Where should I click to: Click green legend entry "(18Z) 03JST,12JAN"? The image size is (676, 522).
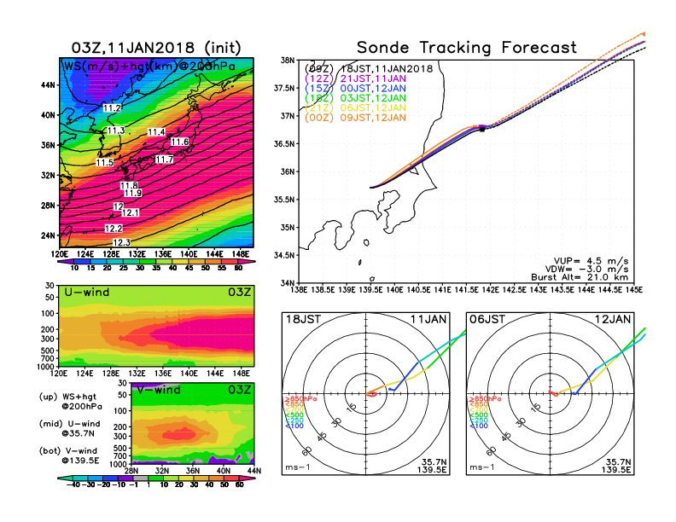tap(355, 99)
